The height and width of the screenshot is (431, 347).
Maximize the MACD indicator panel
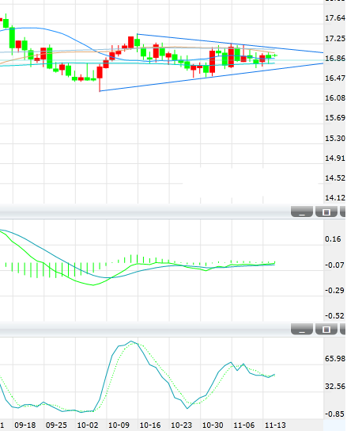pos(326,212)
